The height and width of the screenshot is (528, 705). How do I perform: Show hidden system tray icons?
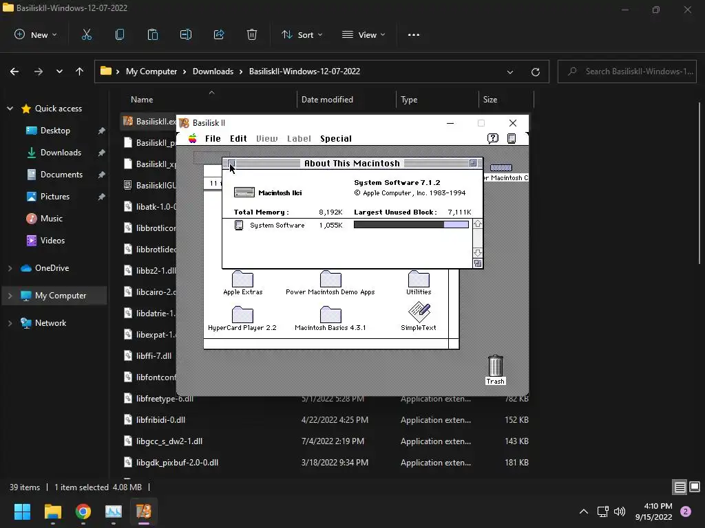click(x=584, y=511)
